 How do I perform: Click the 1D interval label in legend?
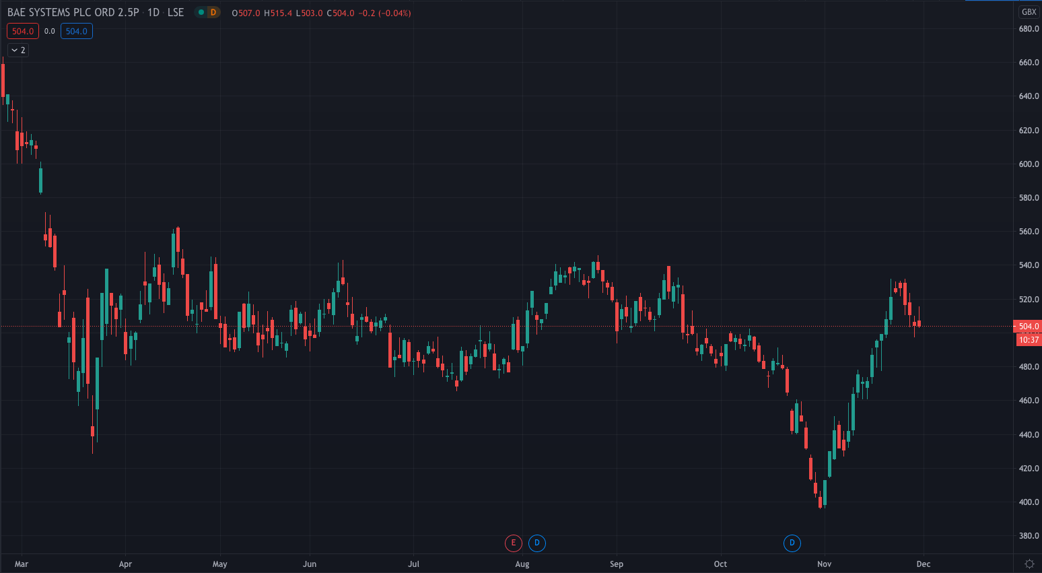(x=153, y=12)
